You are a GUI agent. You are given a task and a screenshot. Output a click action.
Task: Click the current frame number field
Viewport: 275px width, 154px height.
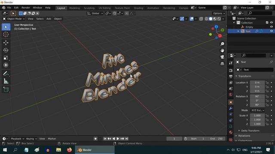coord(174,139)
